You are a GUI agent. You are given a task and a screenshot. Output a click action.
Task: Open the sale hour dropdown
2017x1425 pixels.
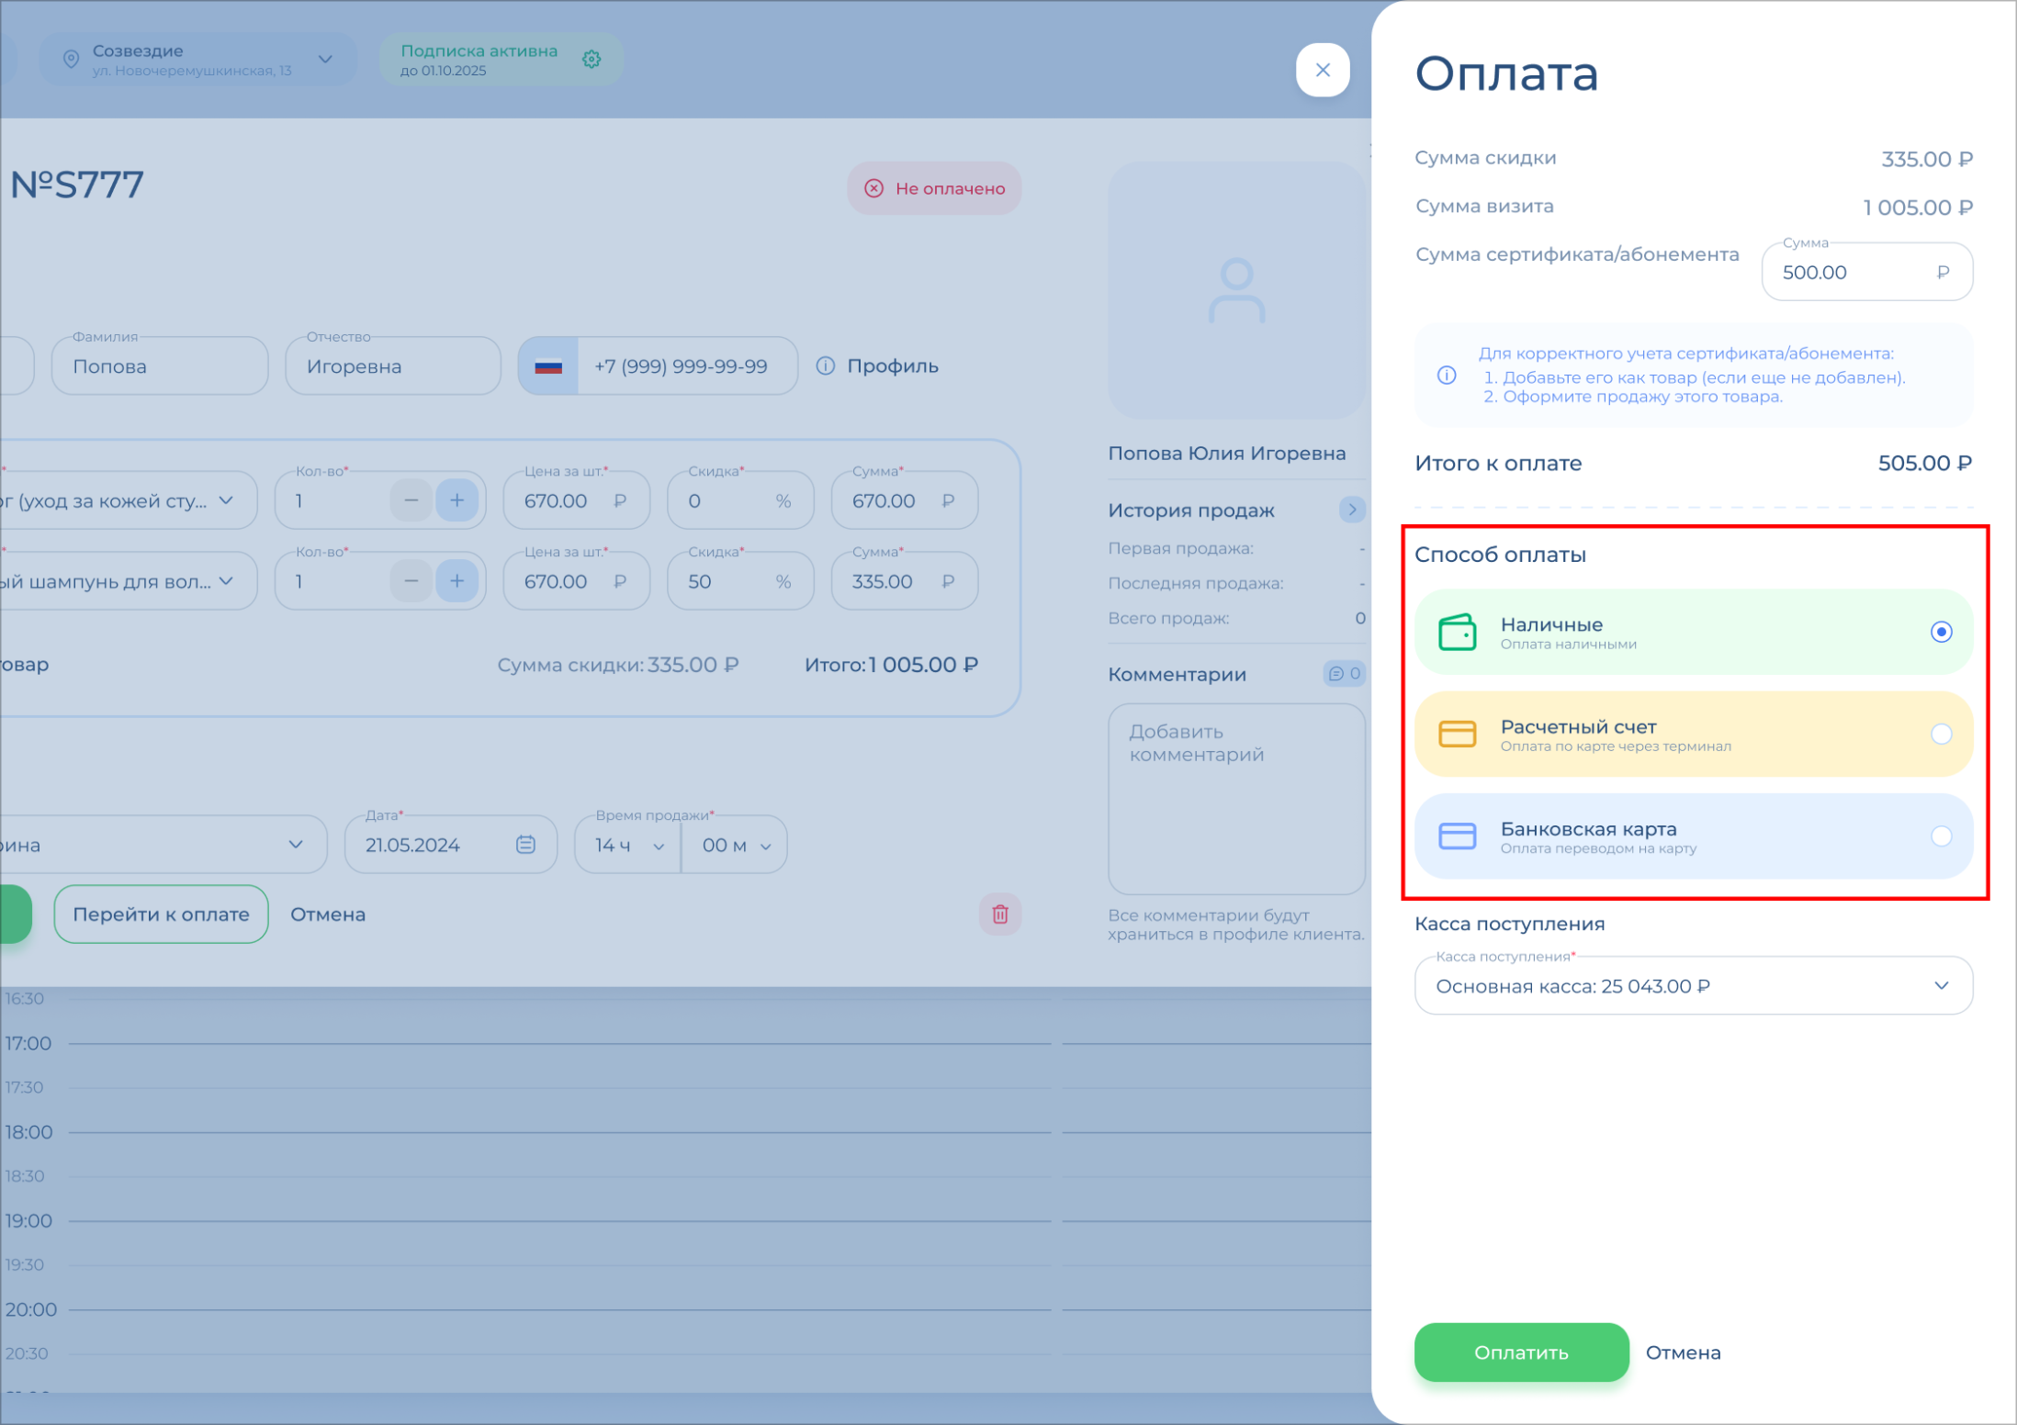coord(628,845)
